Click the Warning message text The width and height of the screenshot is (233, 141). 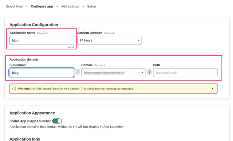point(76,89)
